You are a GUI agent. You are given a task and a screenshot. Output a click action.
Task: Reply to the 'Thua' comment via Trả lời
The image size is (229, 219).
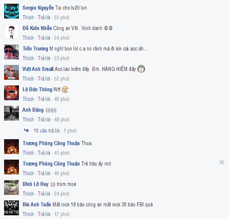[x=44, y=153]
